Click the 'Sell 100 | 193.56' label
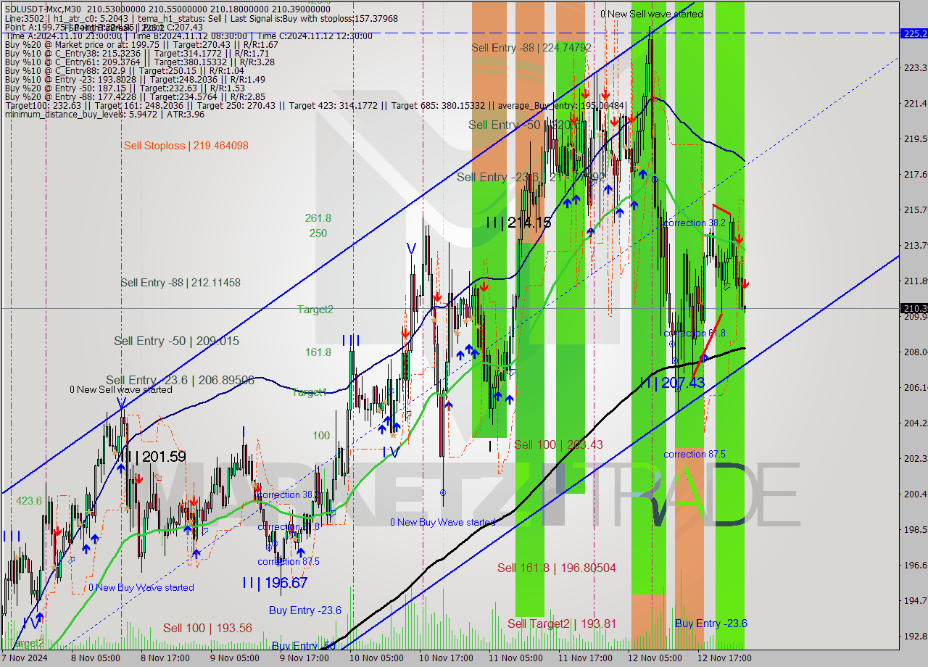 [x=207, y=628]
